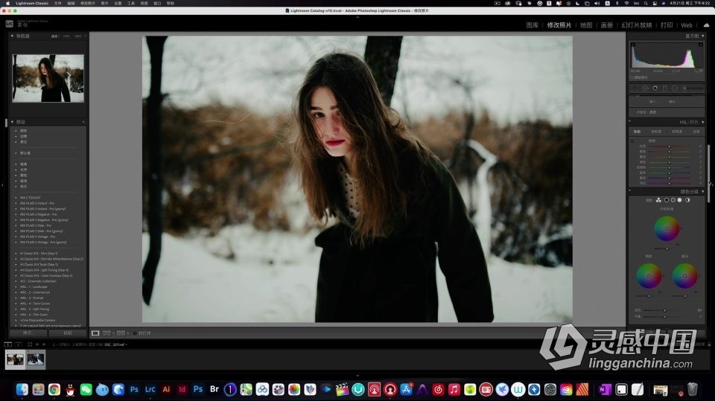Click the Copy button under the presets

coord(28,333)
